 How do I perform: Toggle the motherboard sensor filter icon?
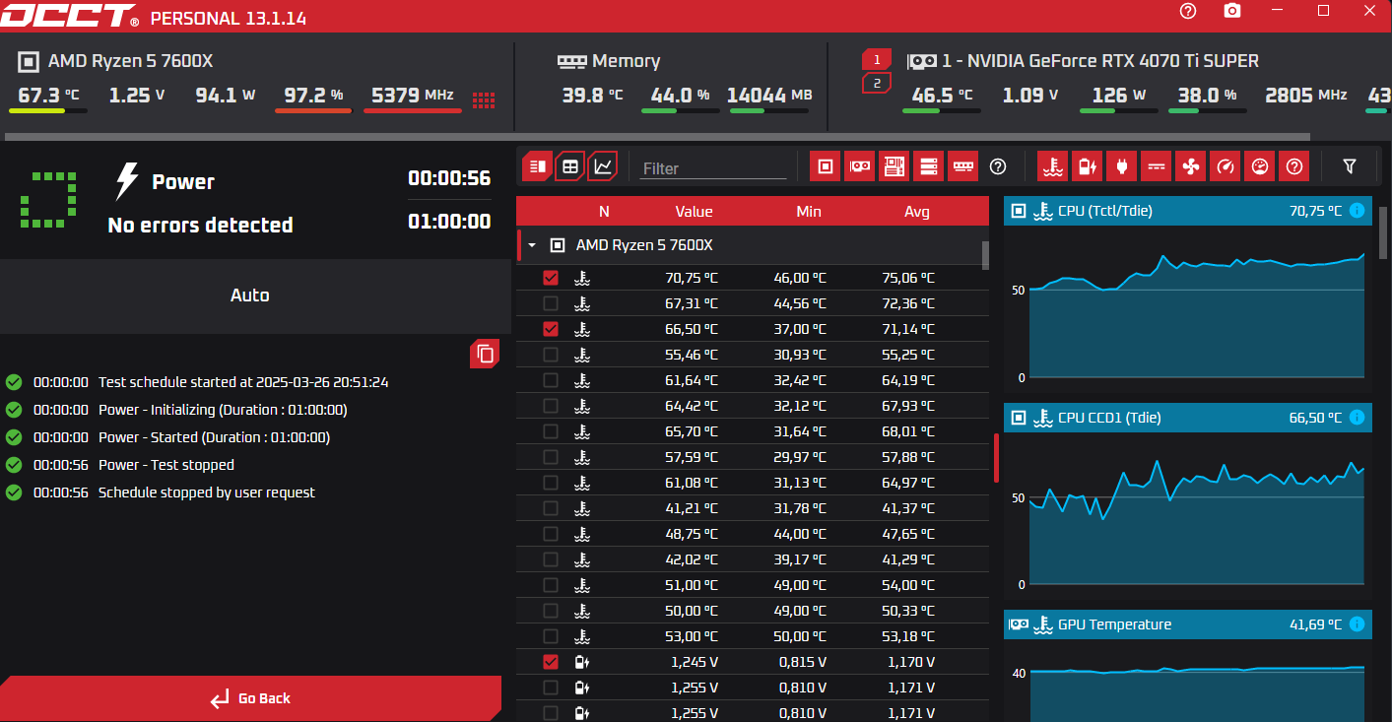tap(894, 166)
